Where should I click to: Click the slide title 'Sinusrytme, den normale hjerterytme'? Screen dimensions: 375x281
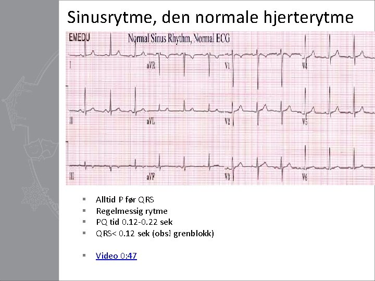point(210,17)
